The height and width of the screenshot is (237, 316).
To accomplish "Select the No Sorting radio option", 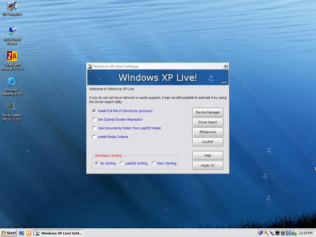I will coord(97,163).
